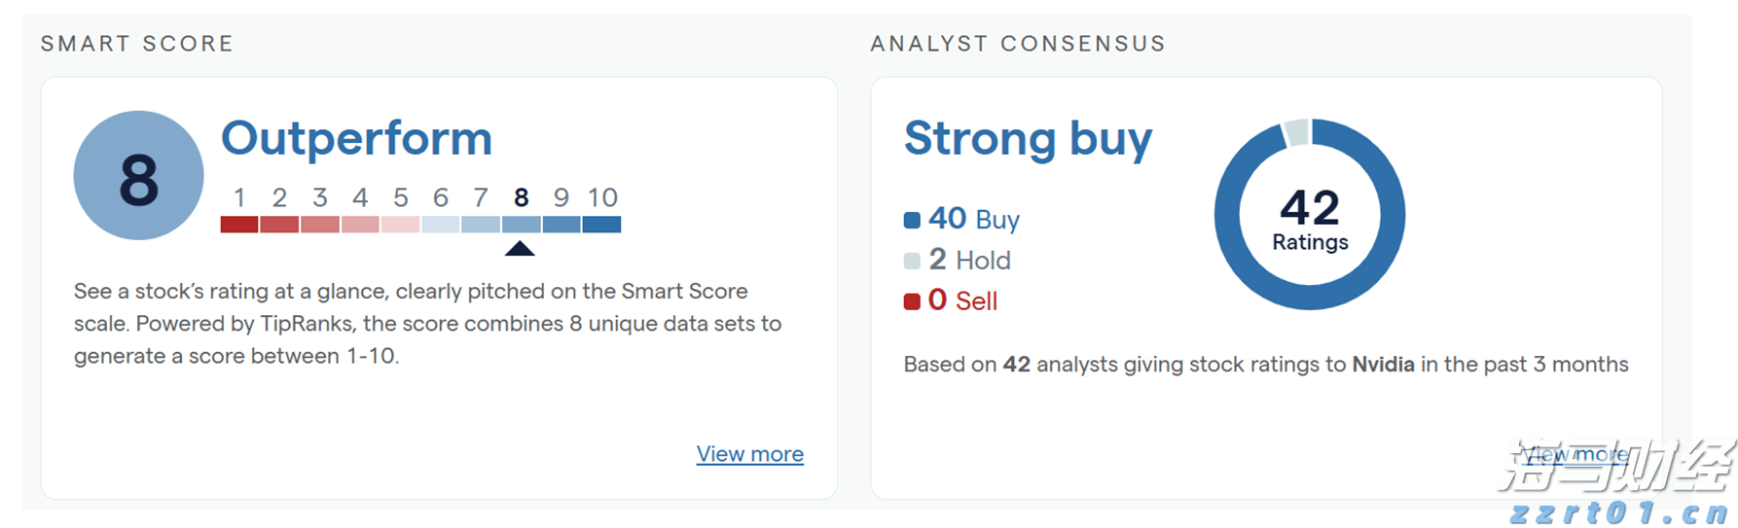Click the dark red score 1 segment

pyautogui.click(x=239, y=225)
